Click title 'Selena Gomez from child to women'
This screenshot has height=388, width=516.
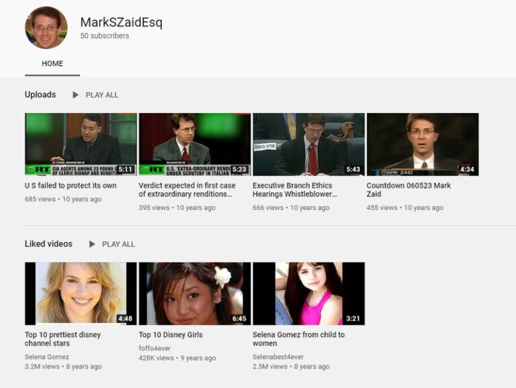(299, 339)
